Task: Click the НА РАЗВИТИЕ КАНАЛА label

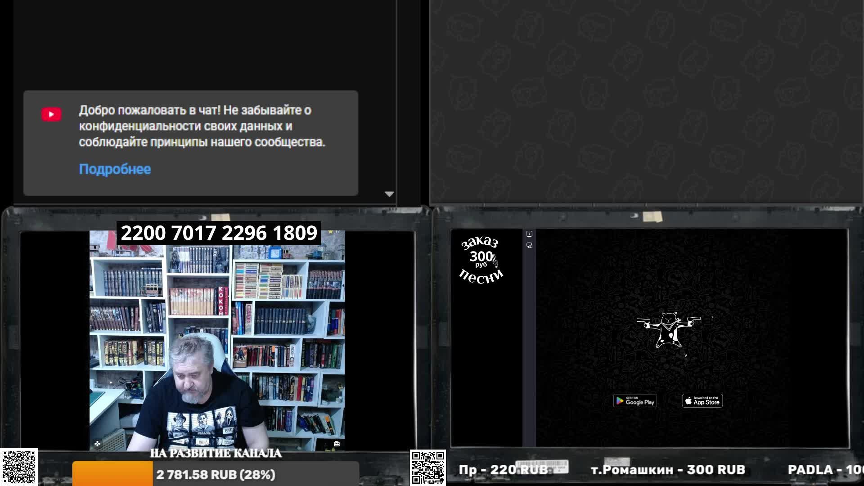Action: (x=216, y=453)
